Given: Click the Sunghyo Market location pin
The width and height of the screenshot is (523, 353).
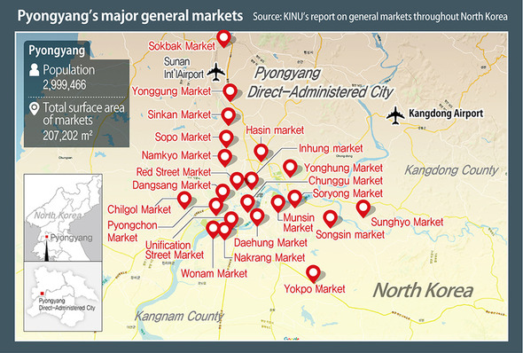Looking at the screenshot, I should [x=363, y=208].
